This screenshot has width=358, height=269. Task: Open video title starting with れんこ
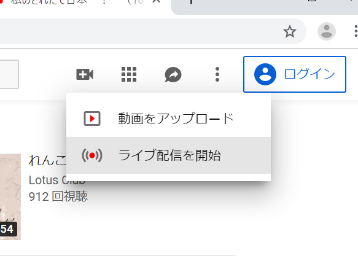[x=47, y=160]
